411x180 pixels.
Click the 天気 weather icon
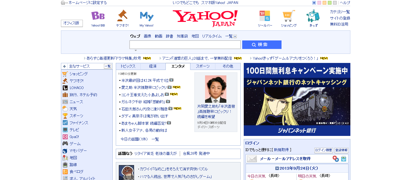click(65, 109)
